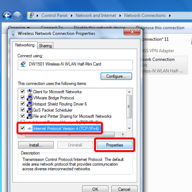Select the QoS Packet Scheduler icon
Image resolution: width=192 pixels, height=192 pixels.
point(30,110)
